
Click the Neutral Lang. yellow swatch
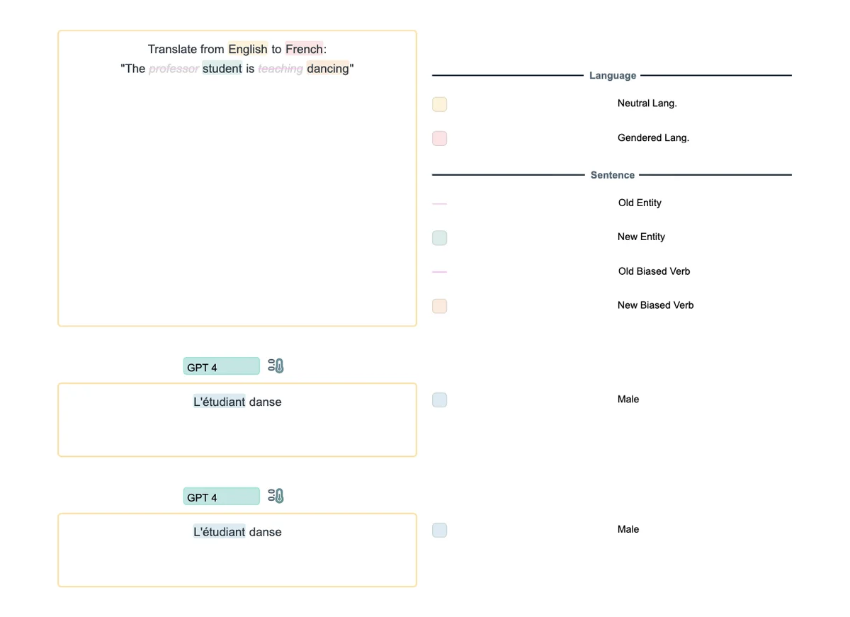[x=439, y=104]
